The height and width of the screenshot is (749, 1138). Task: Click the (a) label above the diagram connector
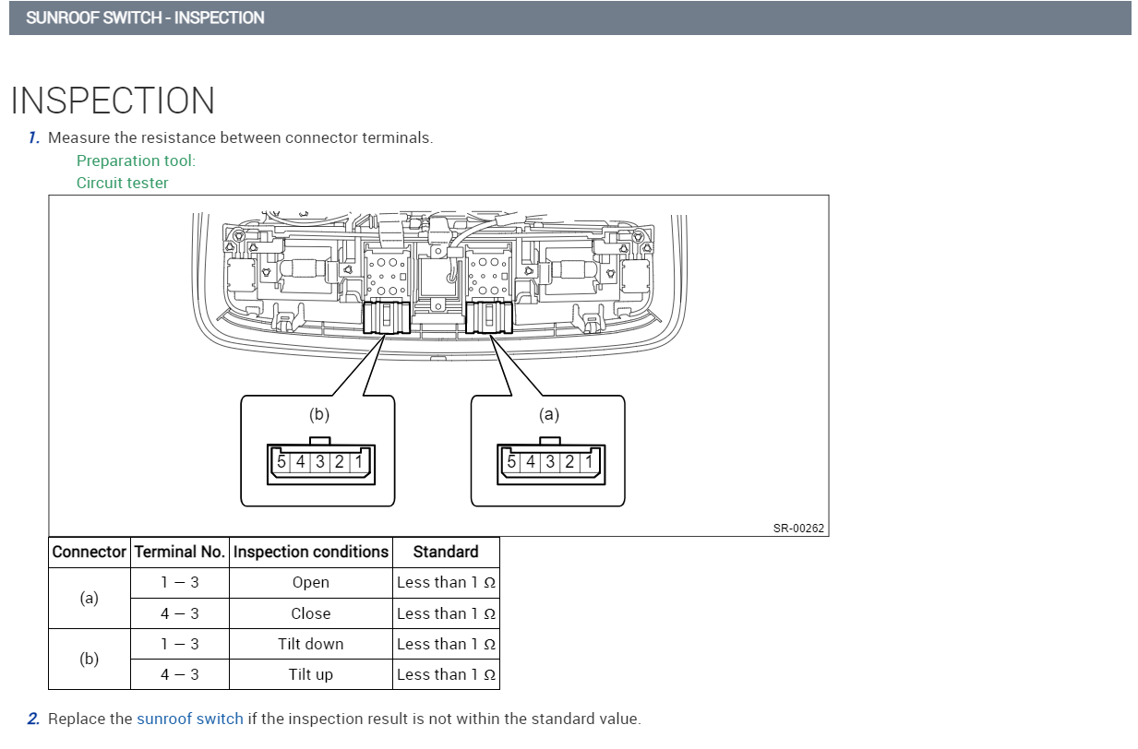[x=548, y=414]
